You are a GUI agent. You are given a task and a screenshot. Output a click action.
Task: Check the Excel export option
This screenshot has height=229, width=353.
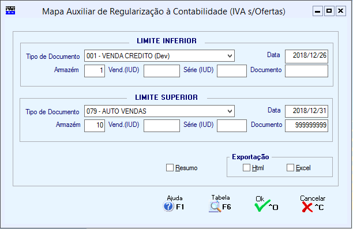290,167
